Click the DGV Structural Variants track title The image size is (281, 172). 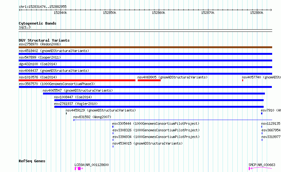pyautogui.click(x=44, y=40)
